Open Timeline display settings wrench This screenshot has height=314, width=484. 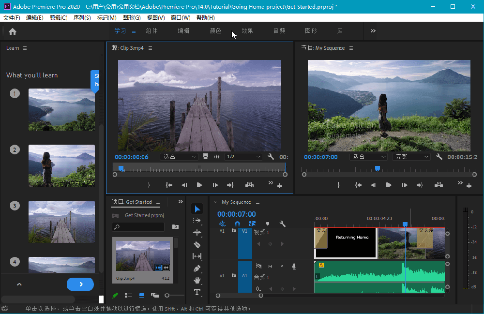pyautogui.click(x=282, y=224)
